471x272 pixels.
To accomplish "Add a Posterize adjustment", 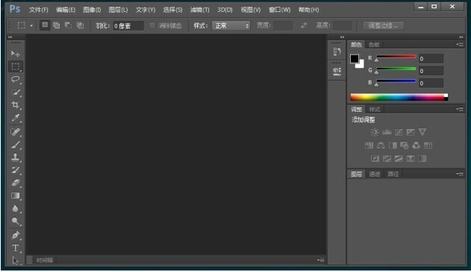I will click(x=387, y=158).
